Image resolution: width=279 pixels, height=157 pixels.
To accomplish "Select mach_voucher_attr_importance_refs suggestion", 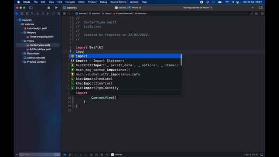I will click(126, 74).
